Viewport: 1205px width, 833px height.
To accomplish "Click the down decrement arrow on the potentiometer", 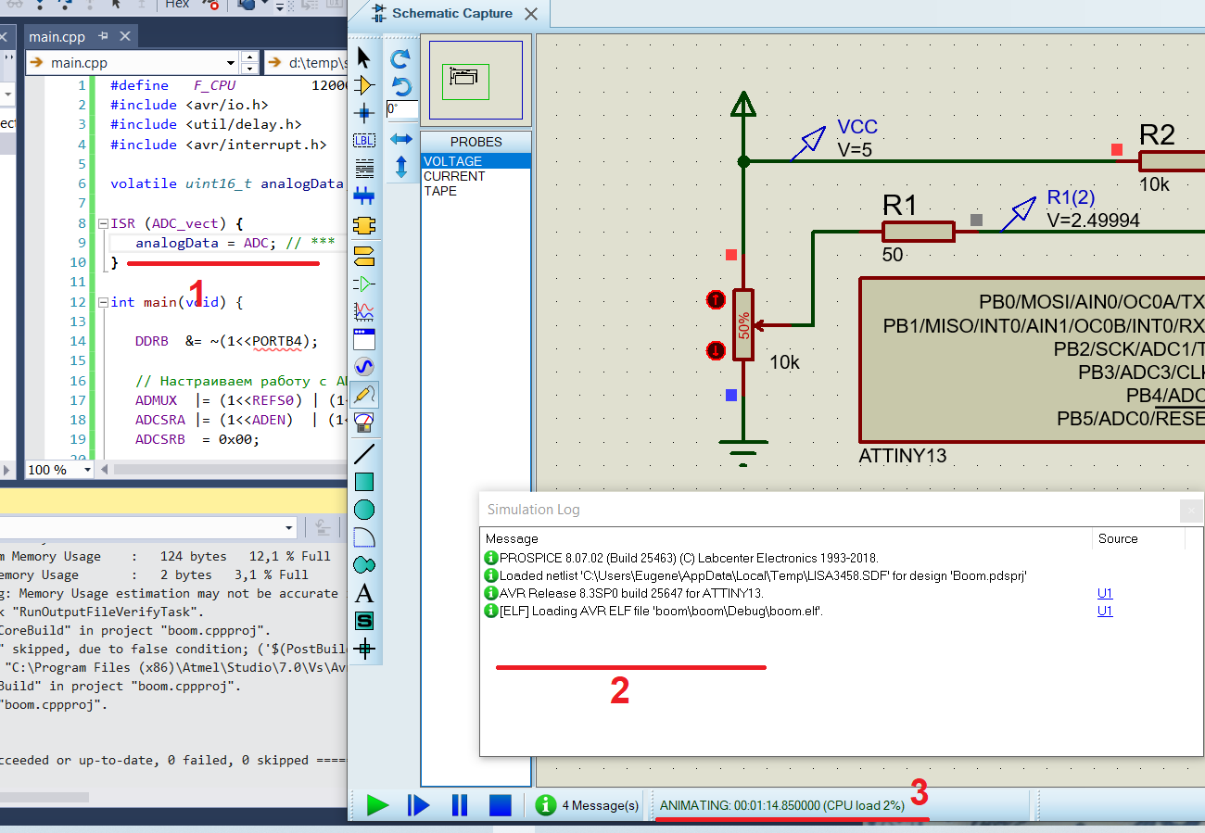I will point(716,350).
